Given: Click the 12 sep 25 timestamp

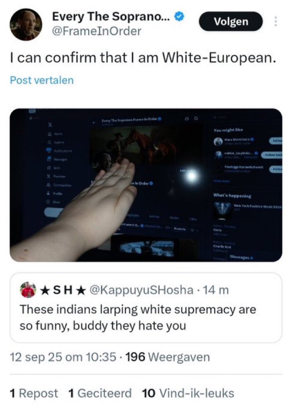Looking at the screenshot, I should (x=63, y=357).
